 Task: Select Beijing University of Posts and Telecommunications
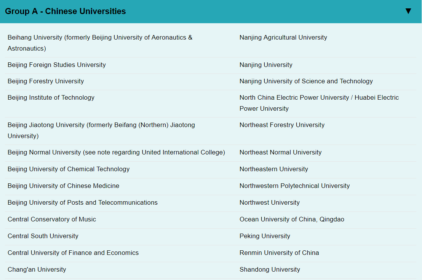coord(83,202)
